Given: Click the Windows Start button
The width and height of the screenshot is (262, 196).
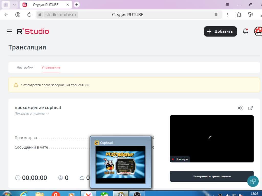Looking at the screenshot, I should [7, 194].
